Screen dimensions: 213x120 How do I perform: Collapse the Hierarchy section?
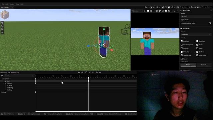tap(211, 29)
